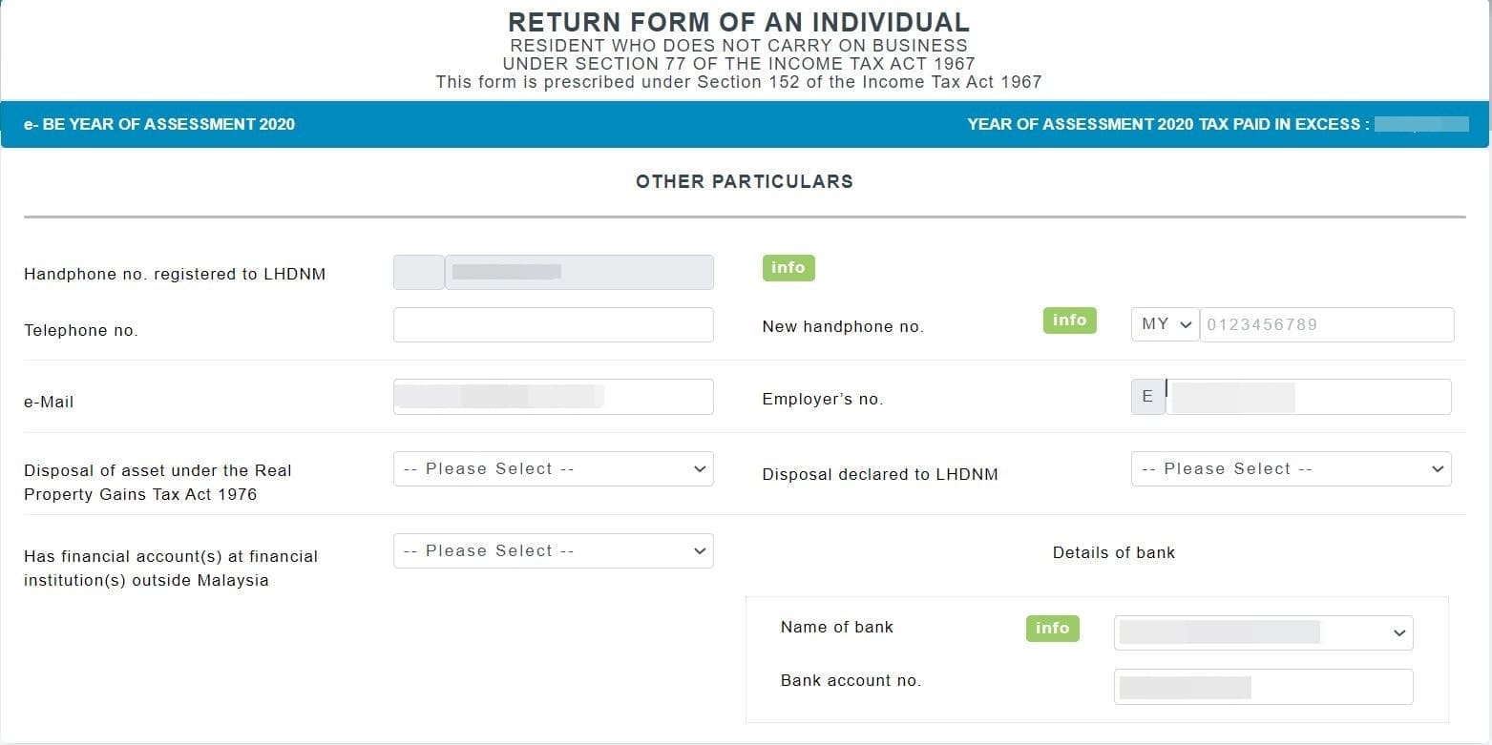
Task: Click the Details of bank label
Action: pyautogui.click(x=1113, y=552)
